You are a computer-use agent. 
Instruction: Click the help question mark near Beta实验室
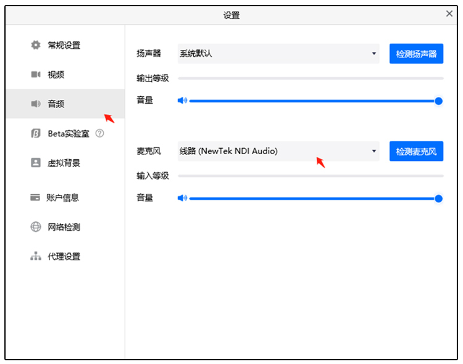point(100,133)
